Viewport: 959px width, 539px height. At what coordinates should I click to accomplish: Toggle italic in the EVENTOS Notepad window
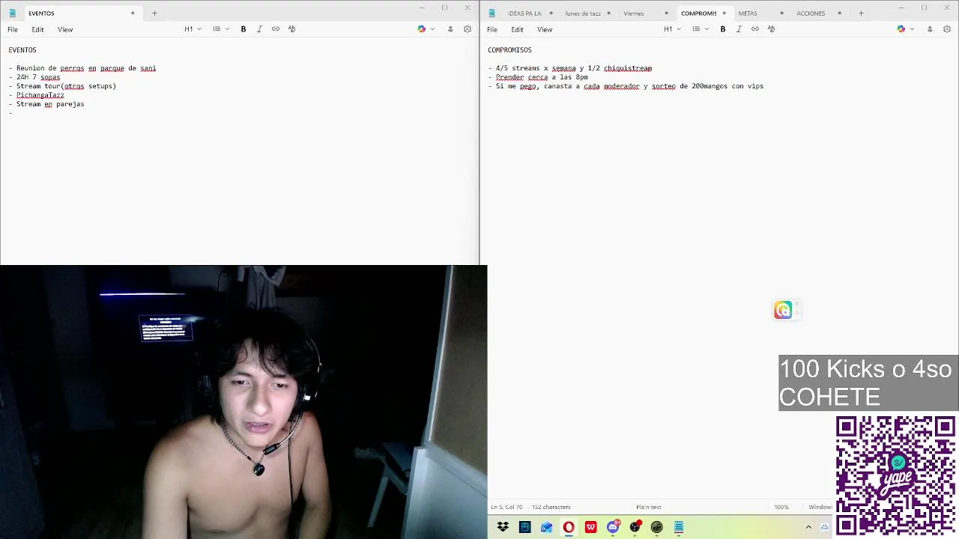coord(259,29)
